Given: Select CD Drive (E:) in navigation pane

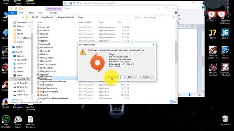Looking at the screenshot, I should [22, 87].
